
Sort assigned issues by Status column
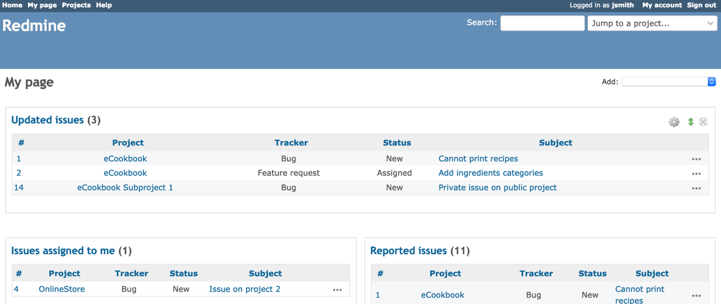[184, 273]
